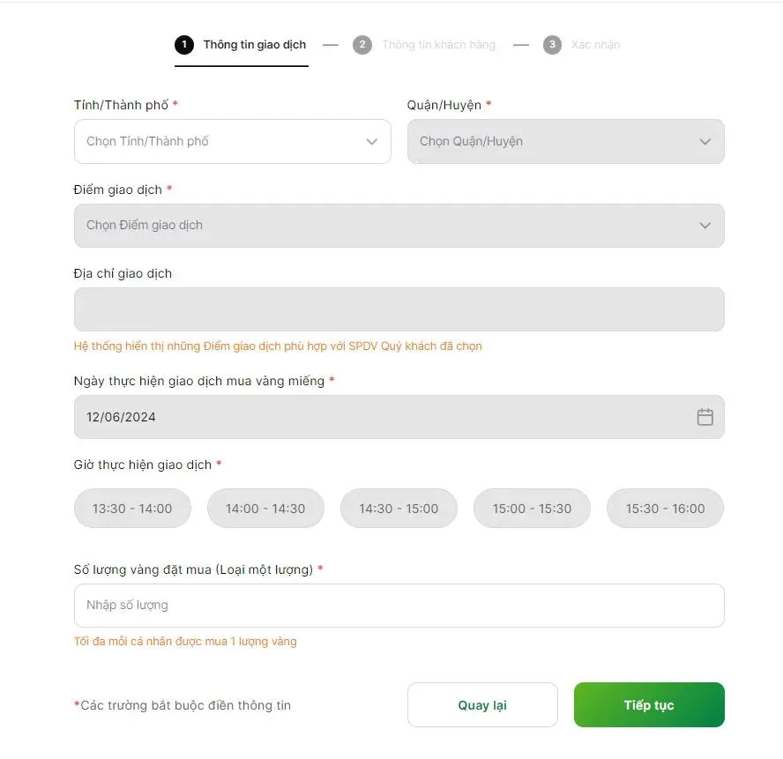This screenshot has height=759, width=783.
Task: Click step 3 circle icon
Action: tap(552, 45)
